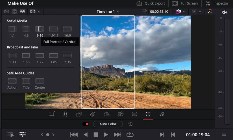Open the Sound Library music note icon
This screenshot has height=140, width=233.
point(162,114)
